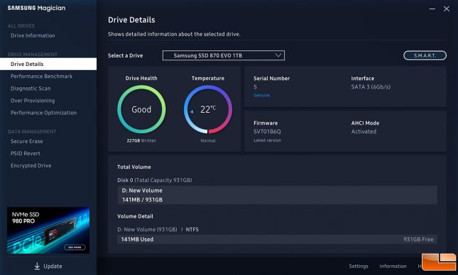Go to Encrypted Drive
The height and width of the screenshot is (275, 458).
[31, 166]
